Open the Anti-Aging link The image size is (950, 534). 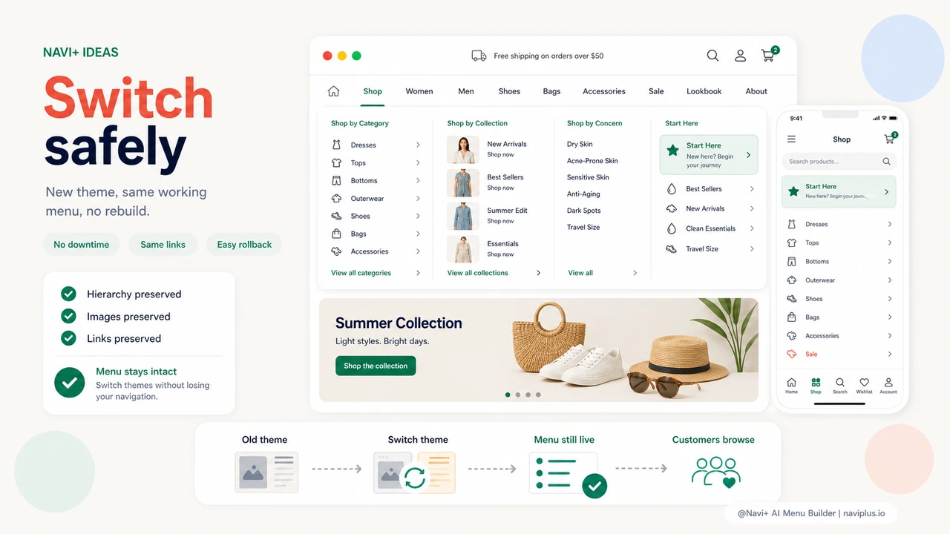[583, 194]
